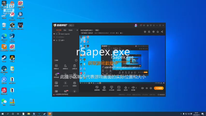Open TeamSpeak 3 desktop shortcut
This screenshot has width=206, height=116.
pos(20,16)
